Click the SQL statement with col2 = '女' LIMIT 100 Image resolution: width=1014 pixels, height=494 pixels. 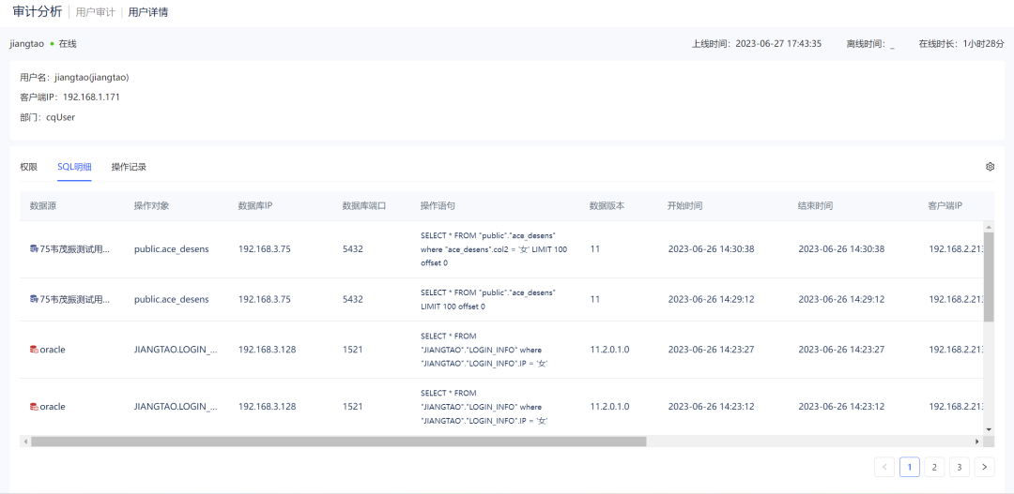click(494, 249)
